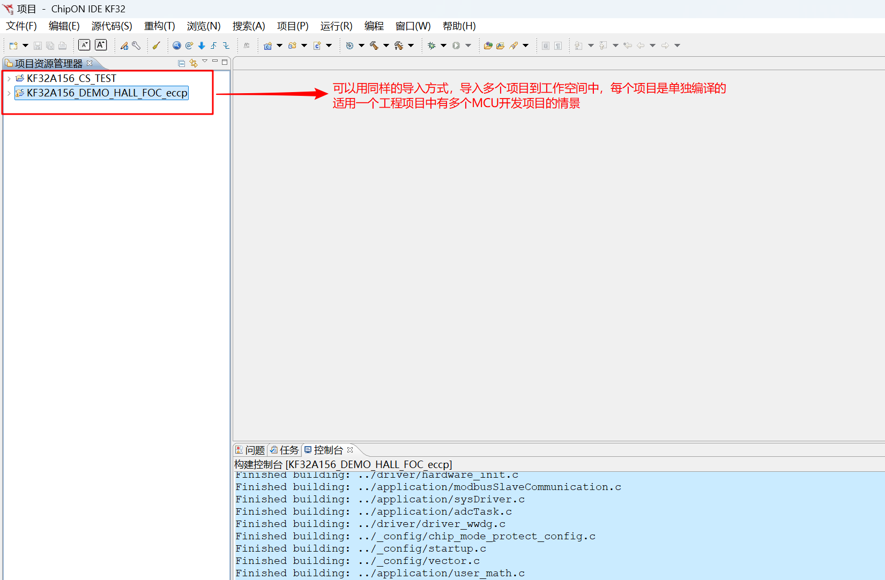Open the 文件(F) menu
885x580 pixels.
pos(21,26)
